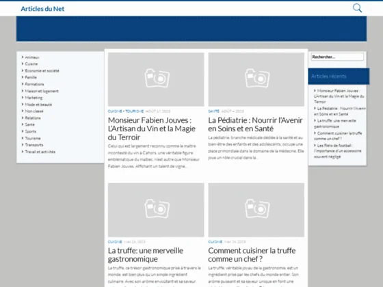Screen dimensions: 383x287
Task: Open La Pédiatrie article title
Action: pos(255,124)
